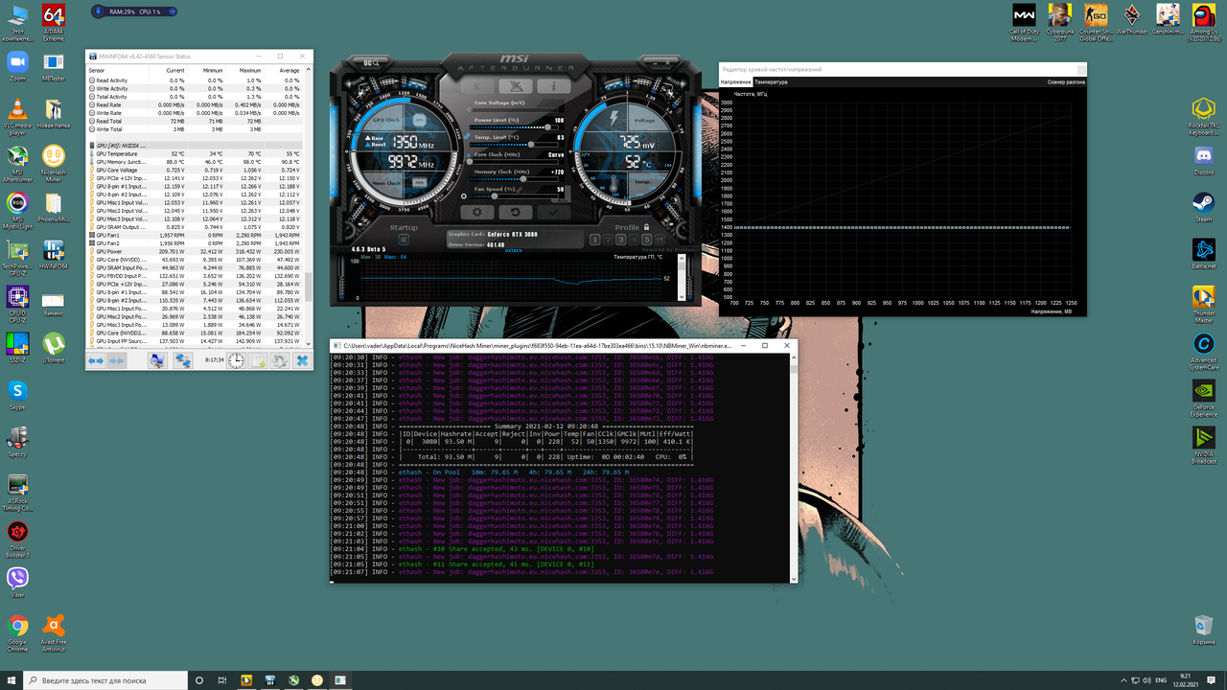
Task: Open the Google Chrome desktop shortcut
Action: [17, 632]
